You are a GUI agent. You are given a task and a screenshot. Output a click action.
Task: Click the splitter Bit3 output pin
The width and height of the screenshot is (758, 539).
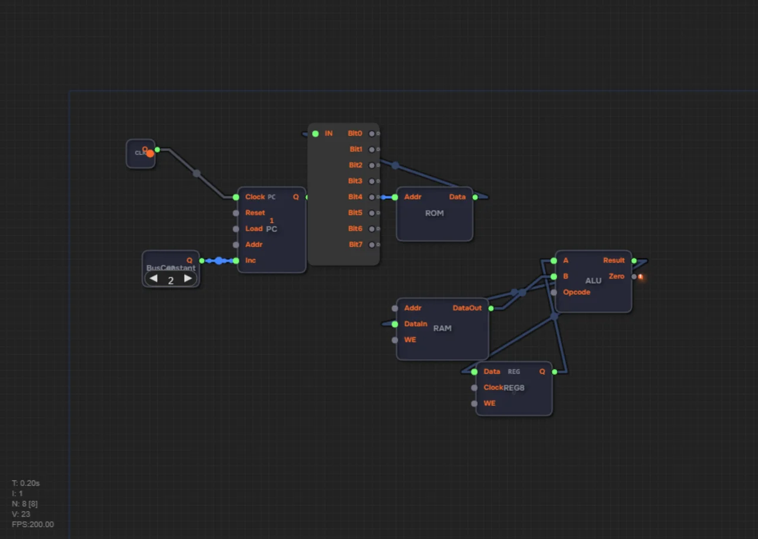click(372, 181)
